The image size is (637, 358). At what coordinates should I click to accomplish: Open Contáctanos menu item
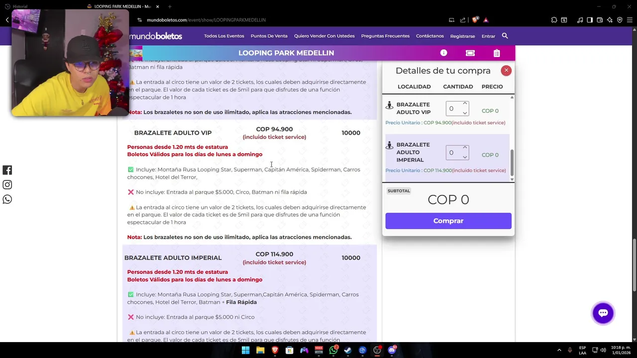pos(430,36)
